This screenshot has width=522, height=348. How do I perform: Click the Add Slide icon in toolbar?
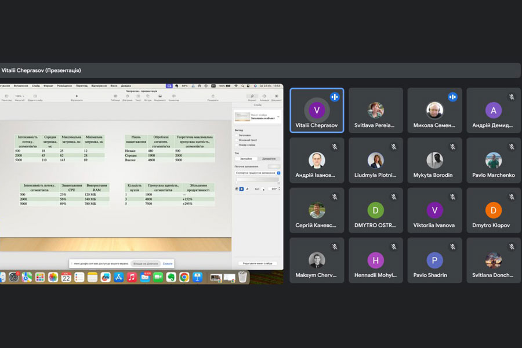pyautogui.click(x=35, y=96)
